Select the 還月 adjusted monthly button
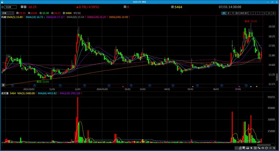The width and height of the screenshot is (279, 151). (x=247, y=13)
